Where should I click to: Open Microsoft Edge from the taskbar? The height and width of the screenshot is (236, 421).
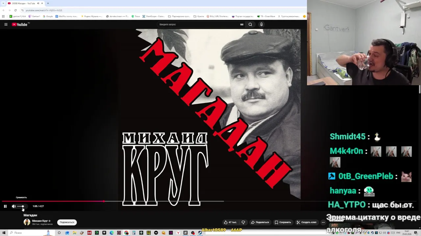point(111,233)
